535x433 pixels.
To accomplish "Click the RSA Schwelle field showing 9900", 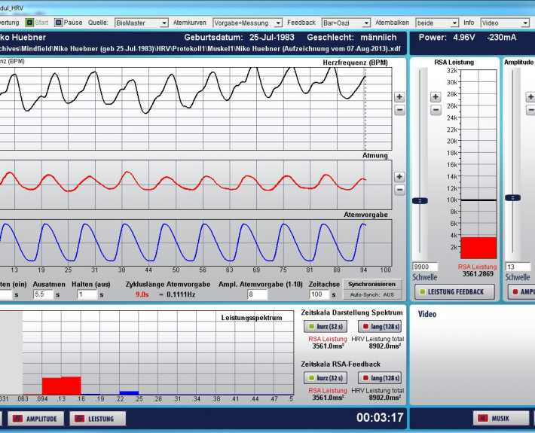I will (x=425, y=267).
